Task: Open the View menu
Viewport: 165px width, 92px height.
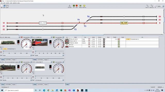Action: click(11, 3)
